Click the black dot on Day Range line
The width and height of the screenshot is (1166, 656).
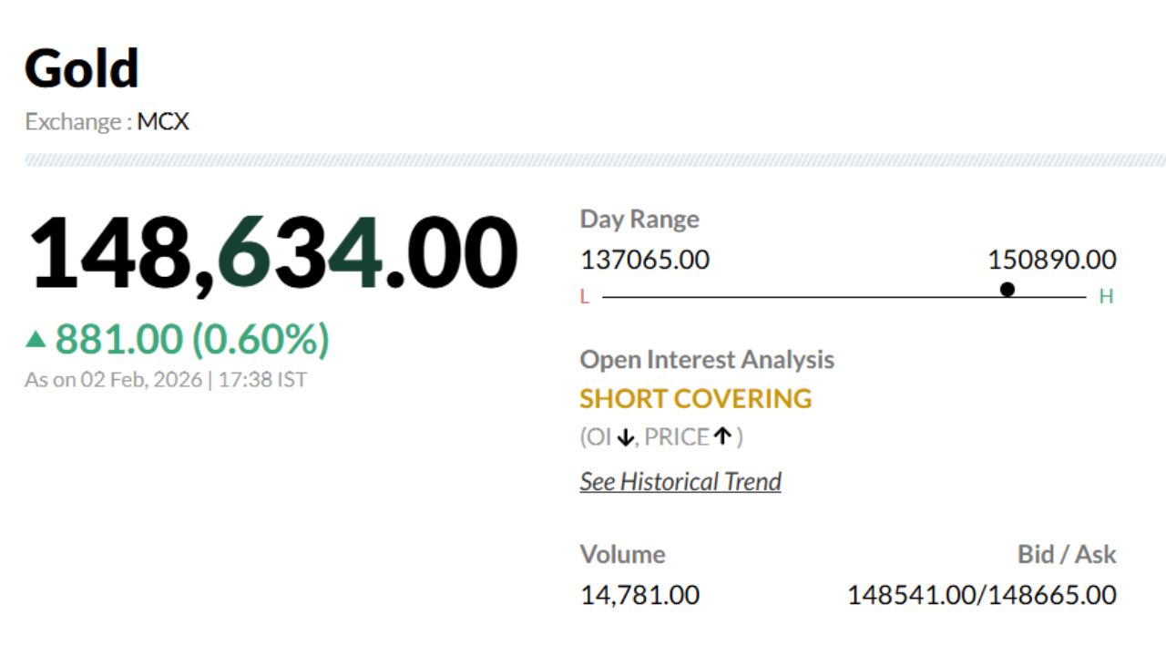tap(1007, 290)
